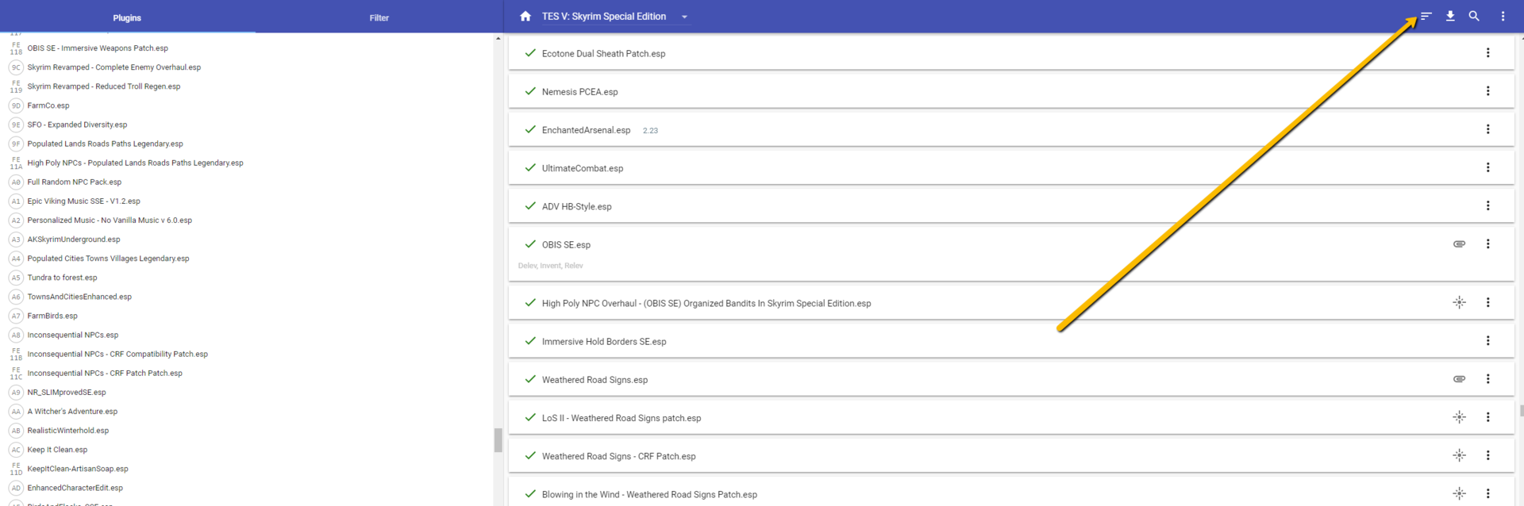Select the Plugins tab

pyautogui.click(x=127, y=17)
